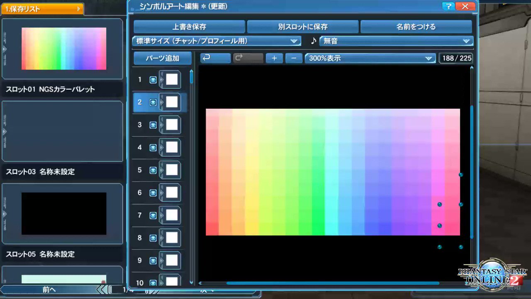Hide layer 8 using eye icon
The image size is (531, 299).
[x=153, y=238]
